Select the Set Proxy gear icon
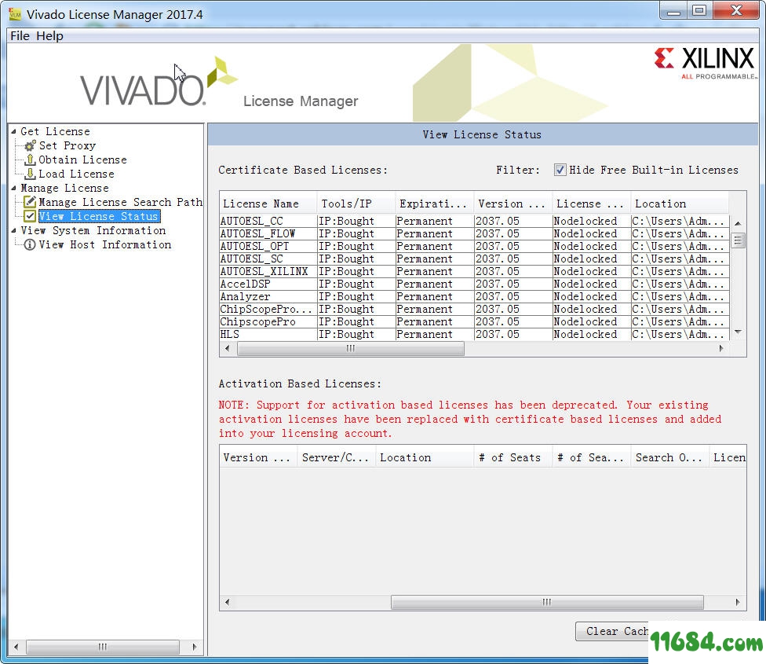Viewport: 766px width, 664px height. [x=28, y=145]
